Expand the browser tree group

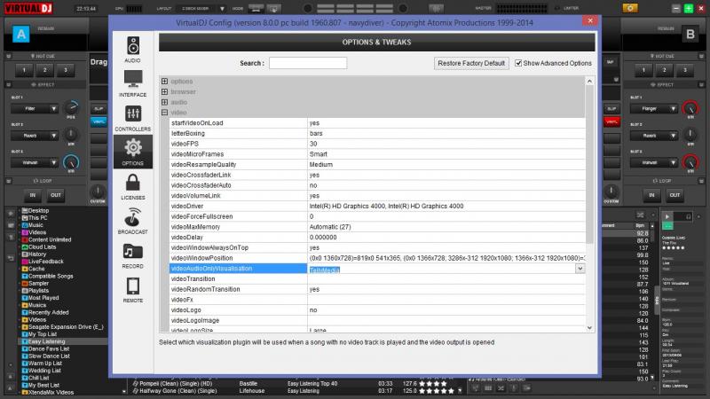(x=164, y=92)
